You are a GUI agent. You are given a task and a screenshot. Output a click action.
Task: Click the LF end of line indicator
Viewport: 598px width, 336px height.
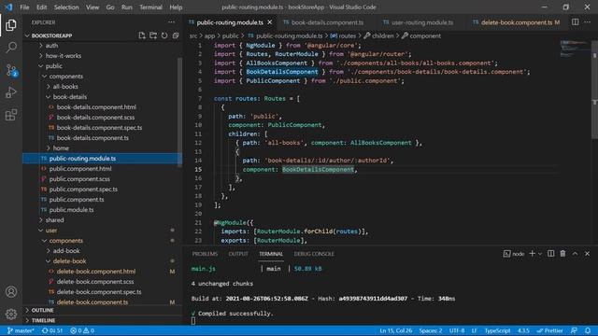475,330
